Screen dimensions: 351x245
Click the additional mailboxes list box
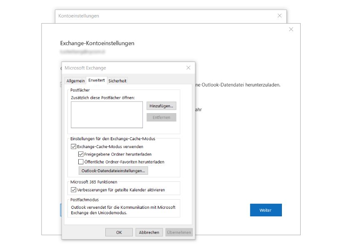pos(107,115)
